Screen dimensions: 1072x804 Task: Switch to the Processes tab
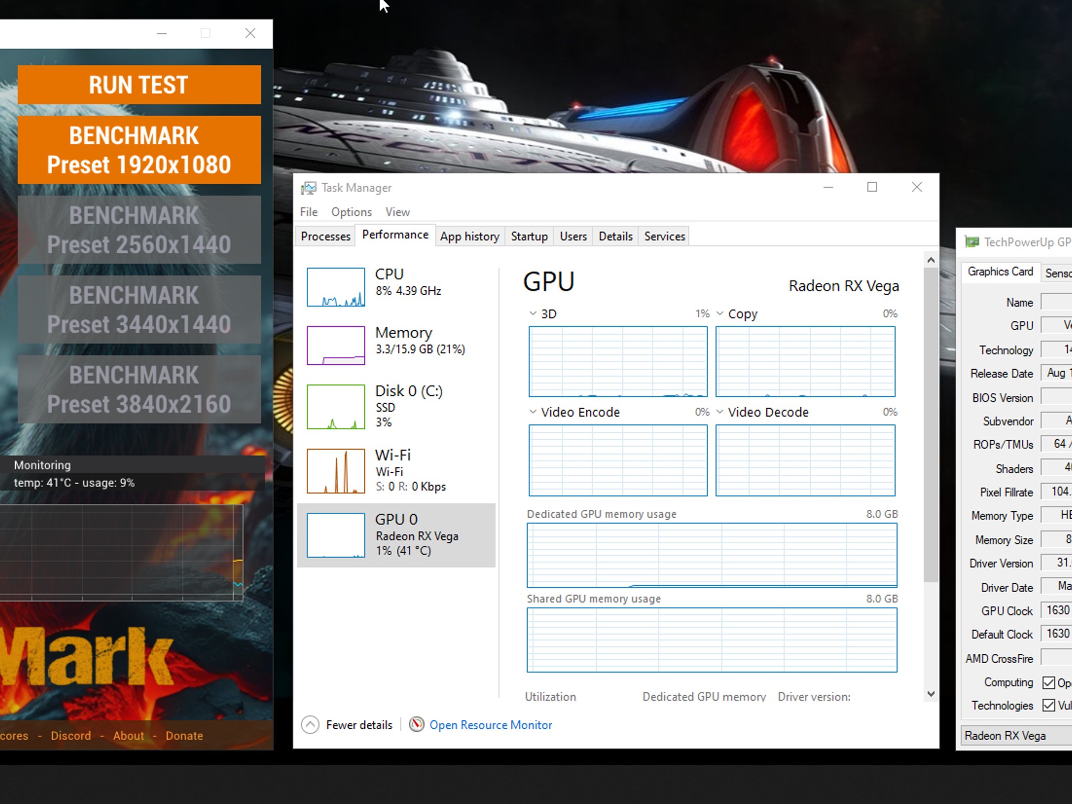pos(325,236)
